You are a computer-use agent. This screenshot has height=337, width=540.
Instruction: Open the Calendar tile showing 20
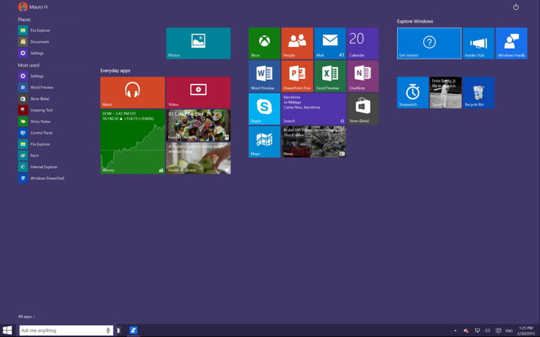click(363, 43)
